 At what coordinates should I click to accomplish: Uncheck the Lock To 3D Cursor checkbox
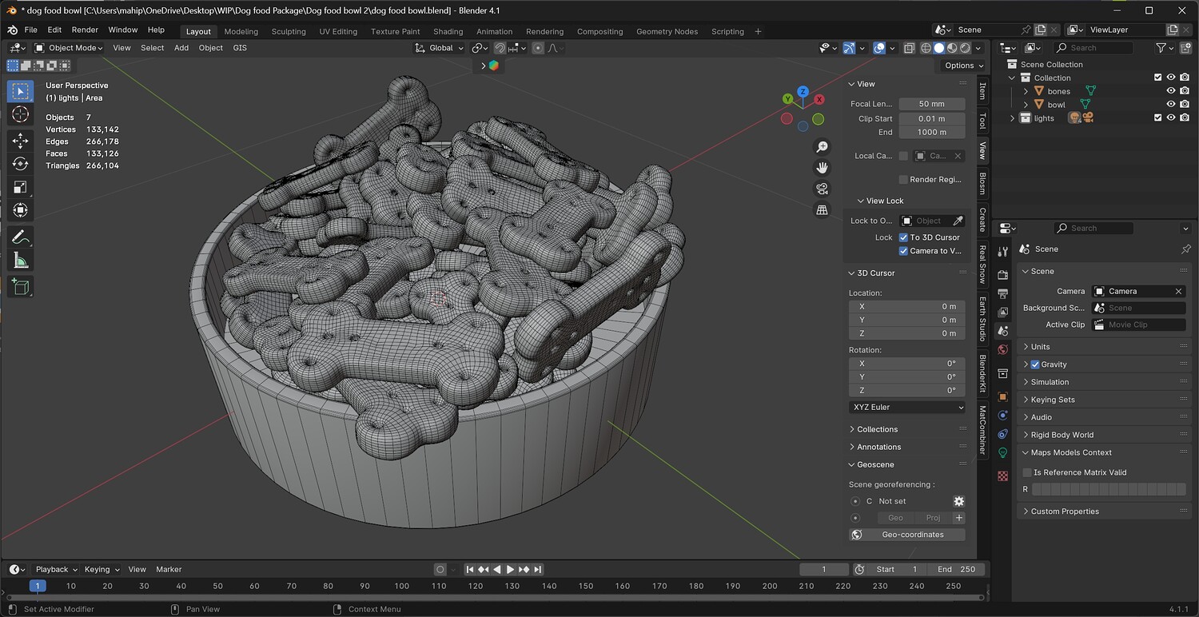[903, 237]
